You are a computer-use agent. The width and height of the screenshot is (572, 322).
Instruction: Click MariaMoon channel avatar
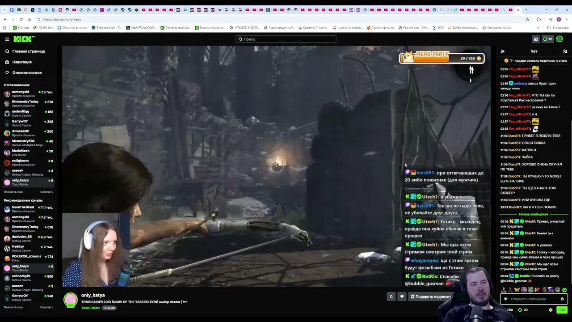tap(7, 153)
